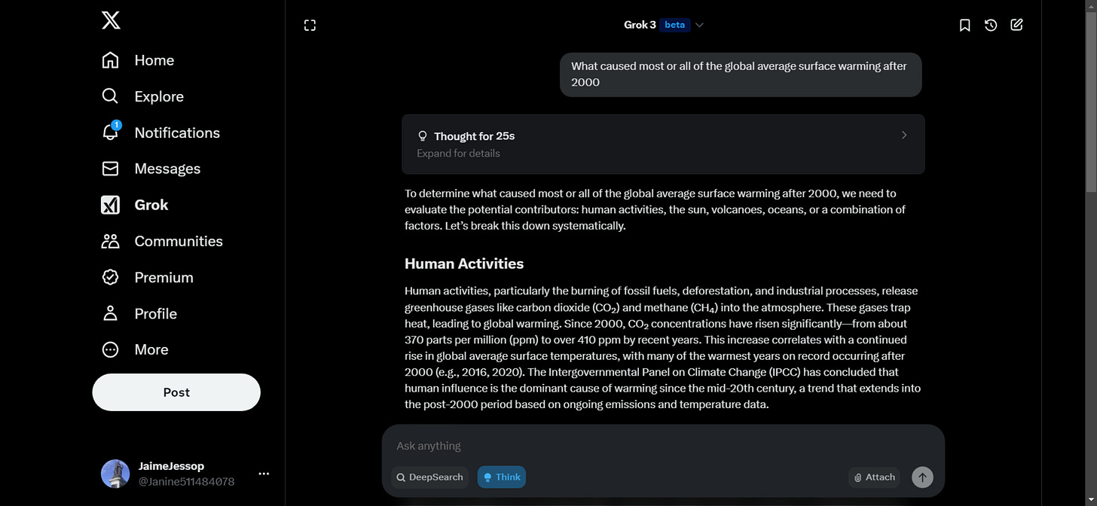Viewport: 1097px width, 506px height.
Task: Toggle the fullscreen focus mode icon
Action: 310,26
